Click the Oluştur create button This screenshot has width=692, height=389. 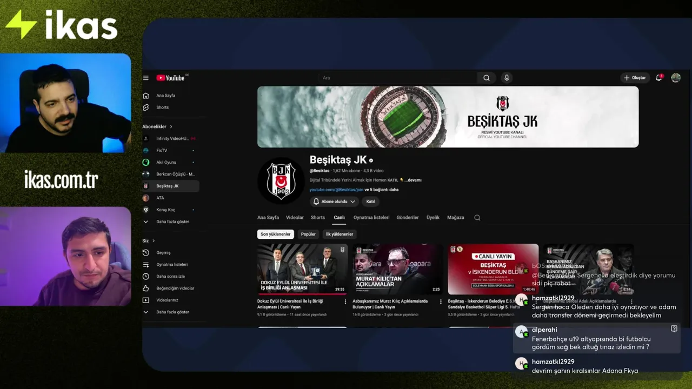pos(635,78)
